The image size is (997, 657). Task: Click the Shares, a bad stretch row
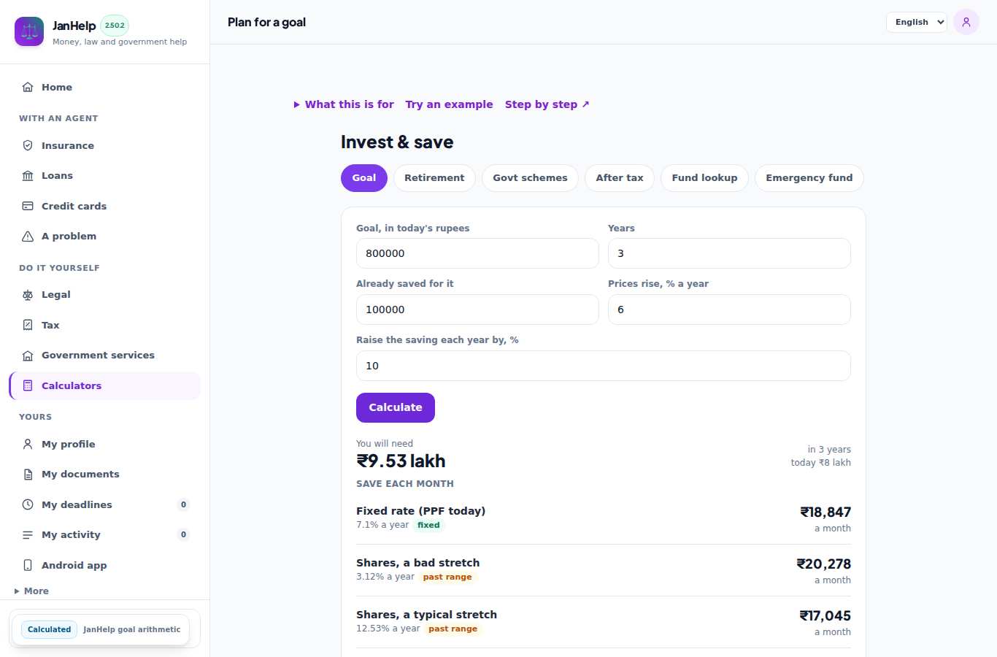(x=604, y=570)
